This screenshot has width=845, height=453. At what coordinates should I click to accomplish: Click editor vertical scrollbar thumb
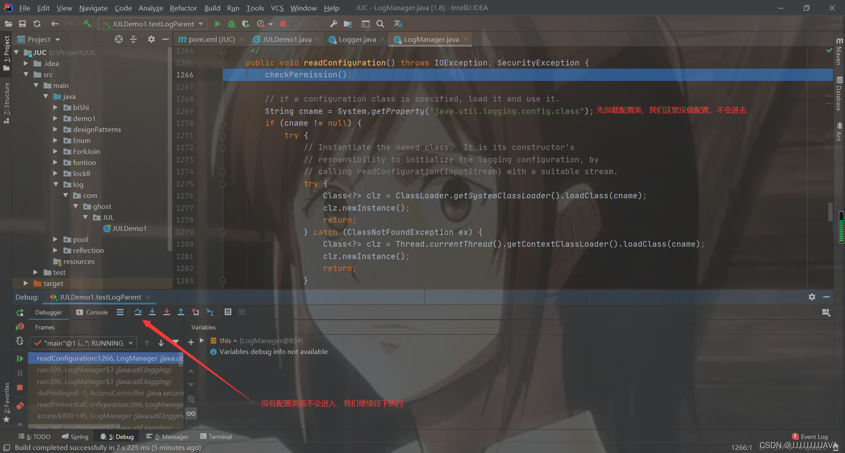[x=830, y=212]
